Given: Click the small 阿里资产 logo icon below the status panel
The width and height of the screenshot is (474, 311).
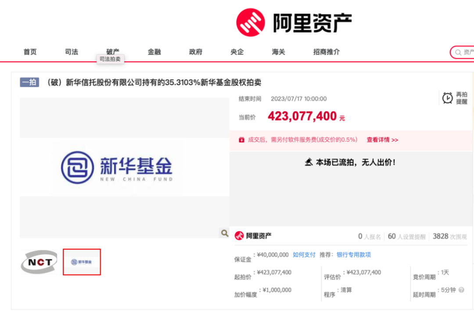Looking at the screenshot, I should [239, 236].
